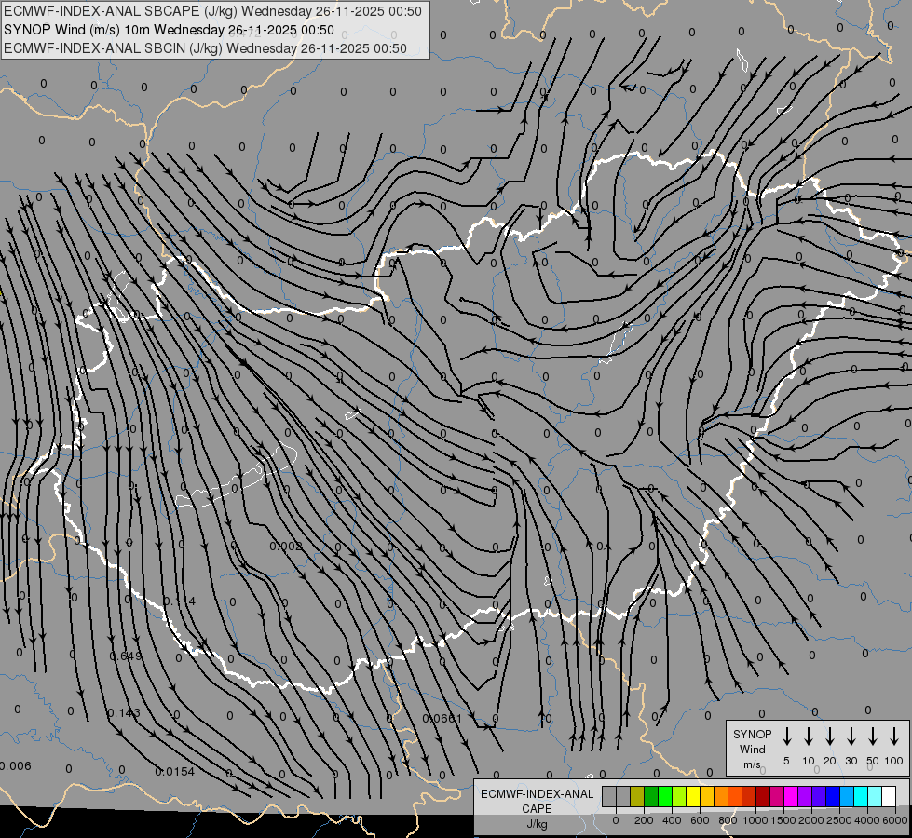Click the 600 label on CAPE scale
This screenshot has height=838, width=912.
[x=700, y=820]
